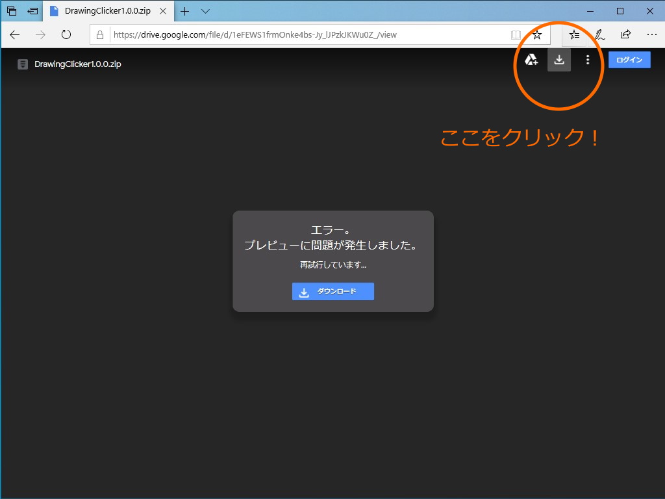The image size is (665, 499).
Task: Open Edge settings with the ellipsis icon
Action: (651, 35)
